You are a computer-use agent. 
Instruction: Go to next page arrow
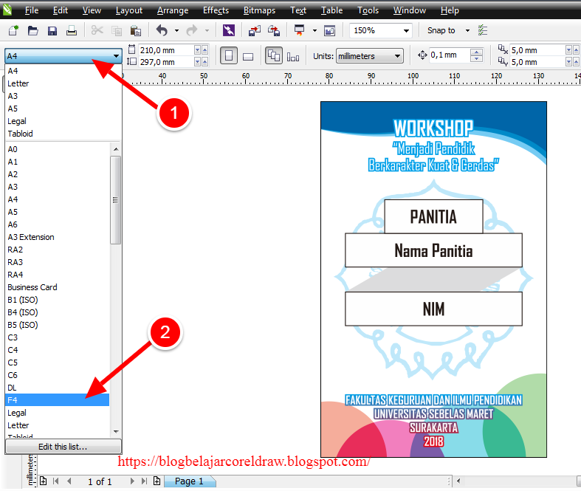tap(132, 481)
